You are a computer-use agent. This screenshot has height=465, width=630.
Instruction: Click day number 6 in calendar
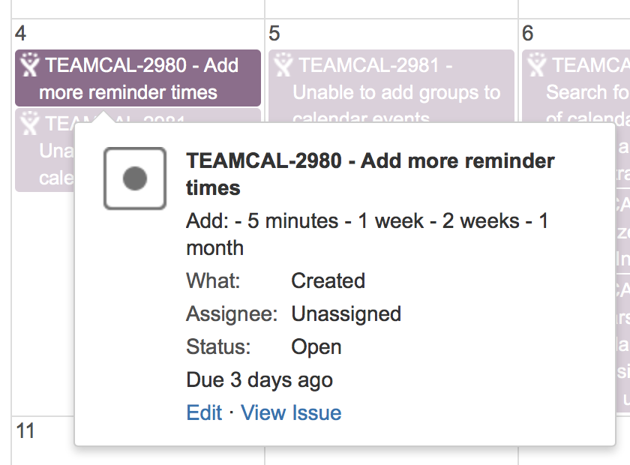527,33
